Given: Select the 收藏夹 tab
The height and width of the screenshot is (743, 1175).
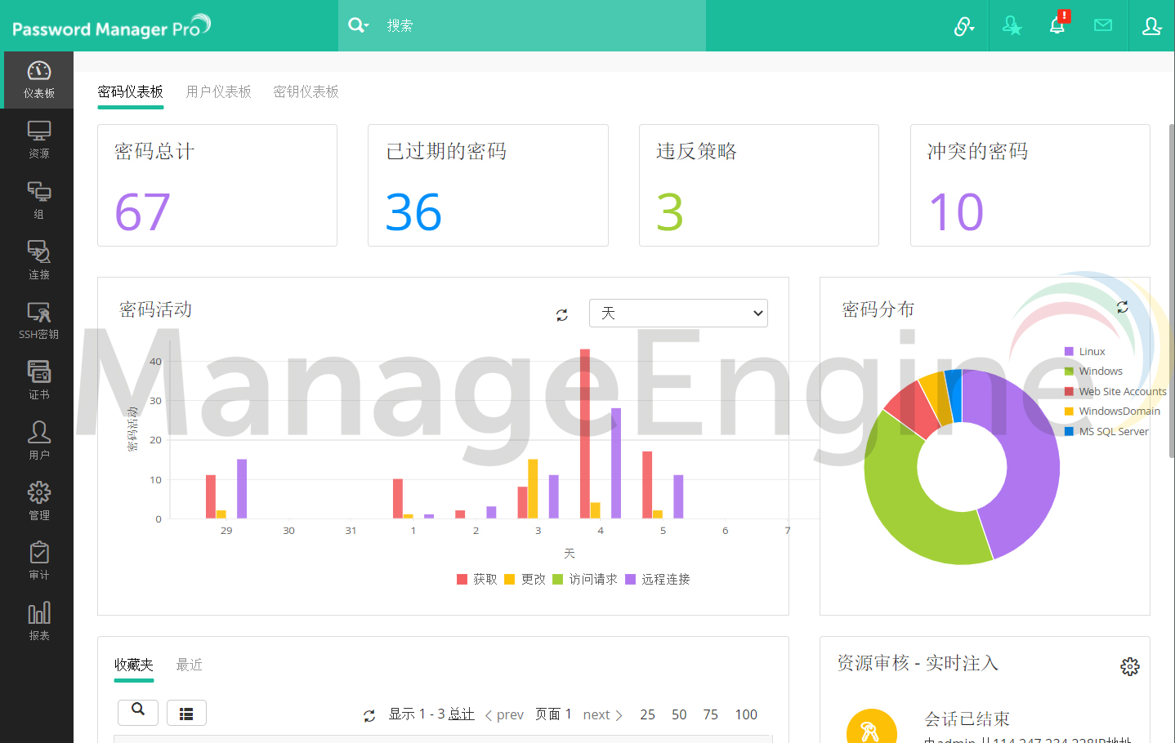Looking at the screenshot, I should coord(134,665).
